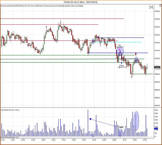
Task: Click the 13:10 time axis label
Action: pos(3,140)
